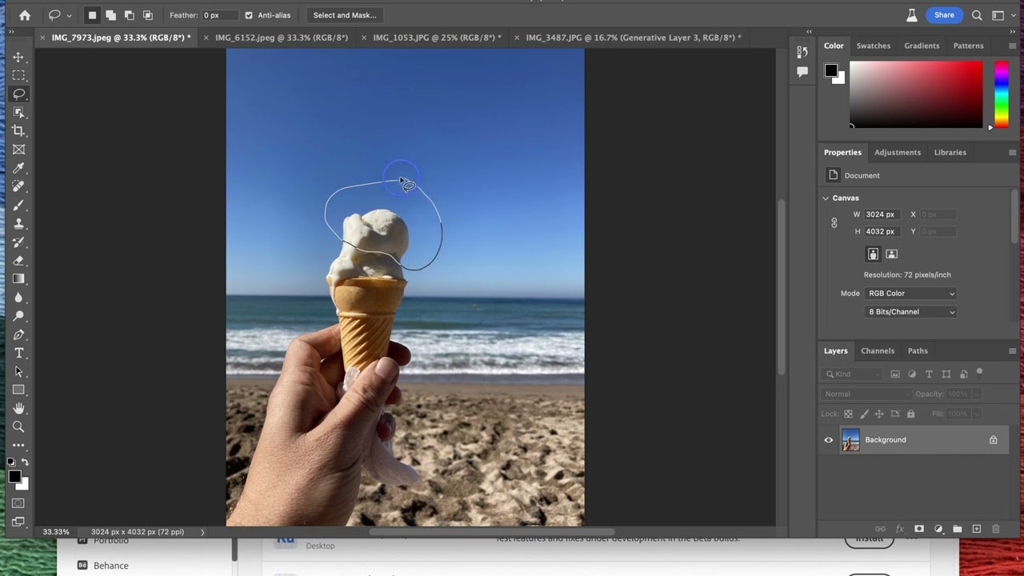Open the beaker Beta feedback icon
This screenshot has width=1024, height=576.
click(x=911, y=15)
